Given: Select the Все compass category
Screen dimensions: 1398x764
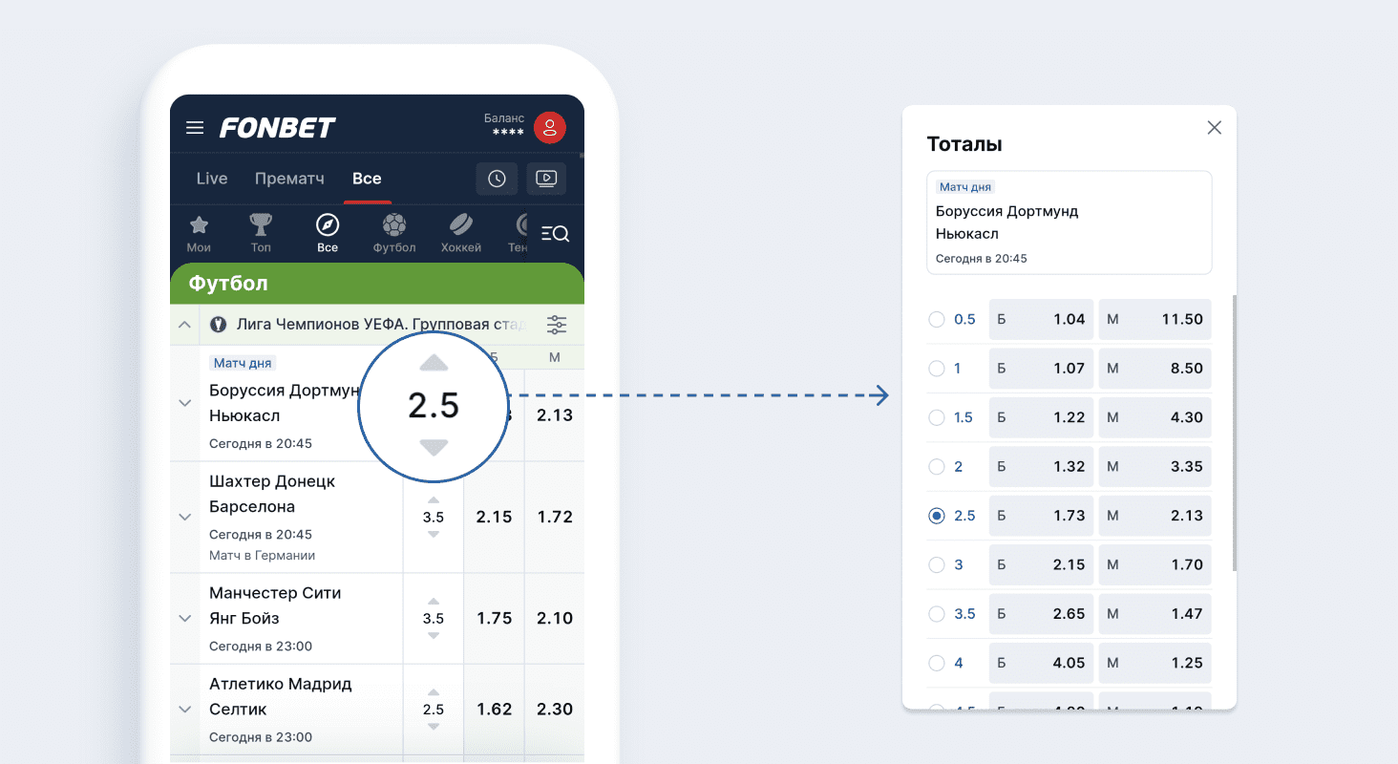Looking at the screenshot, I should tap(328, 233).
